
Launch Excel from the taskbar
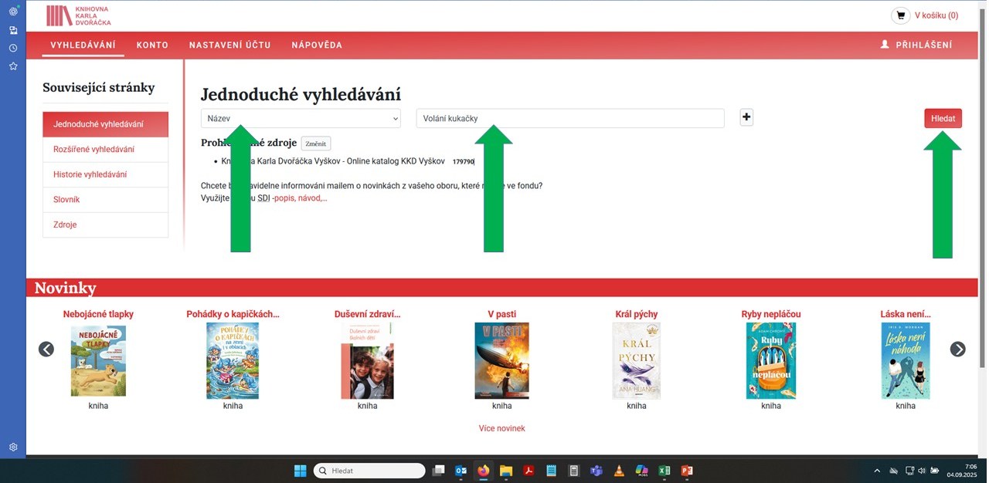tap(664, 471)
